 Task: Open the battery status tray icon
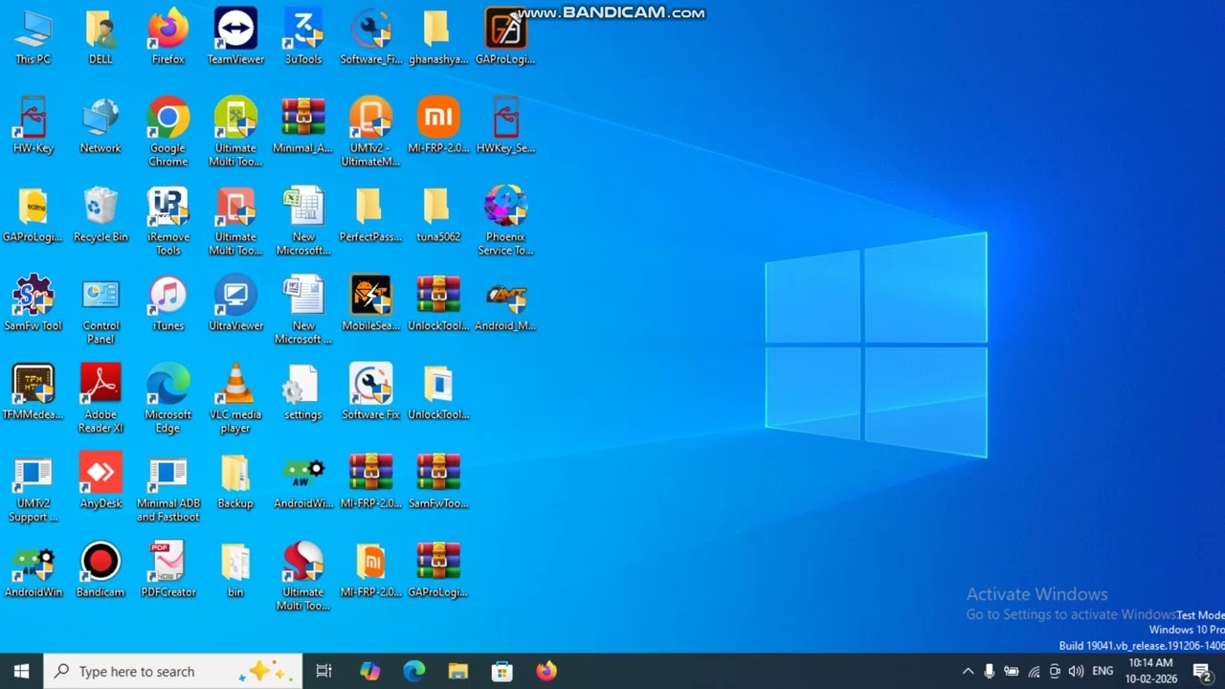1012,671
